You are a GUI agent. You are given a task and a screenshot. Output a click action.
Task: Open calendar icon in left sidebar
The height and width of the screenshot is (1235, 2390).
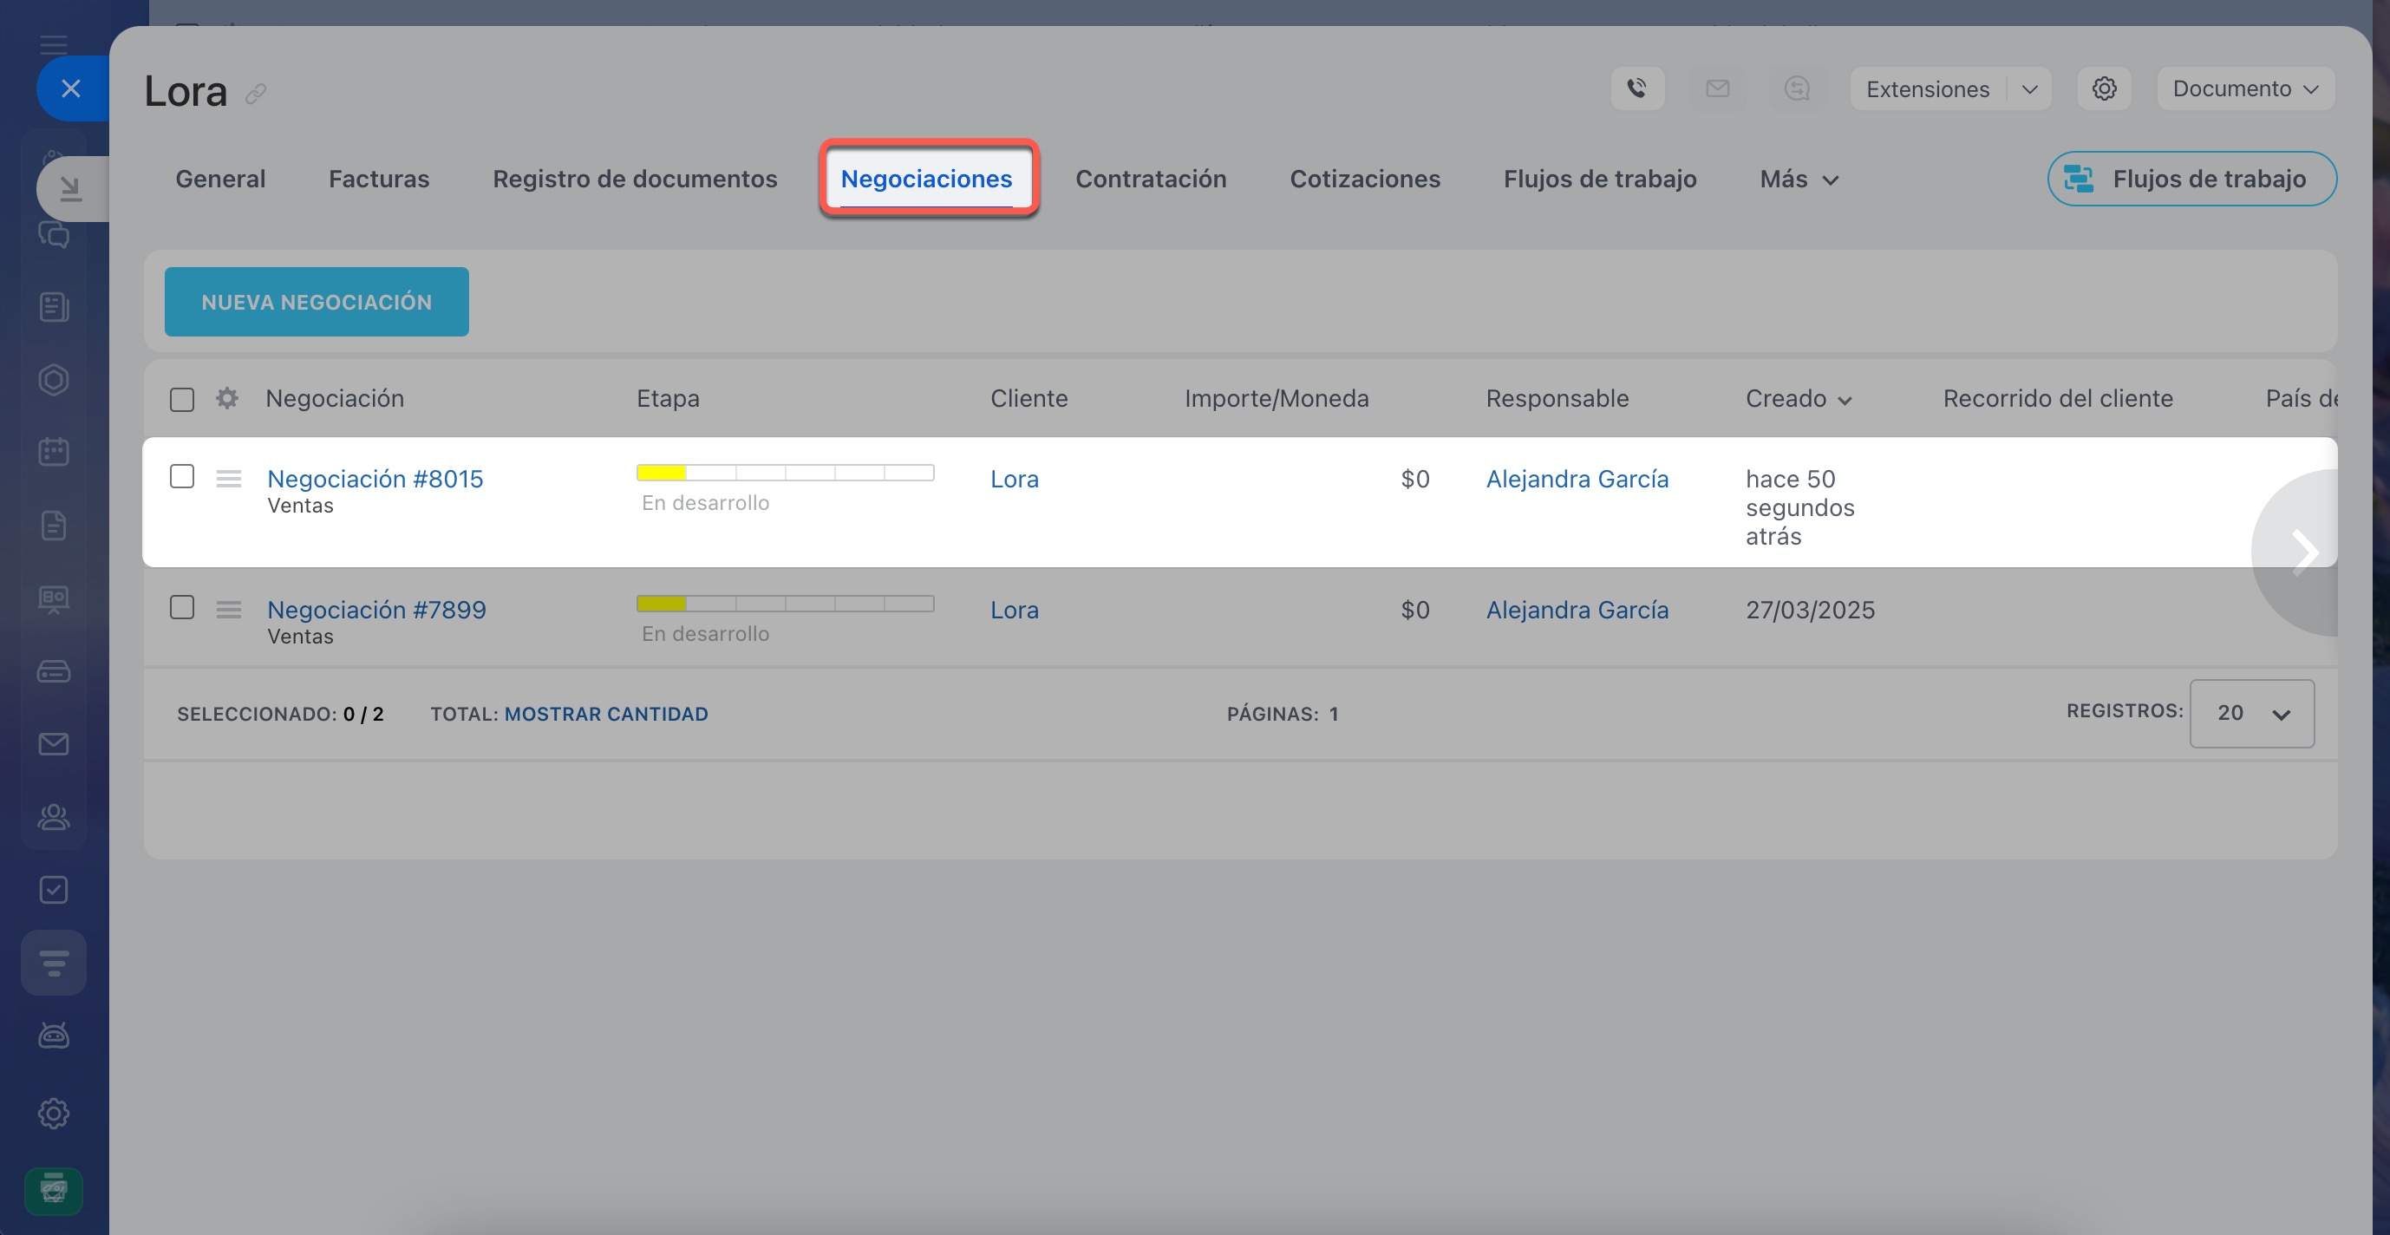tap(54, 452)
